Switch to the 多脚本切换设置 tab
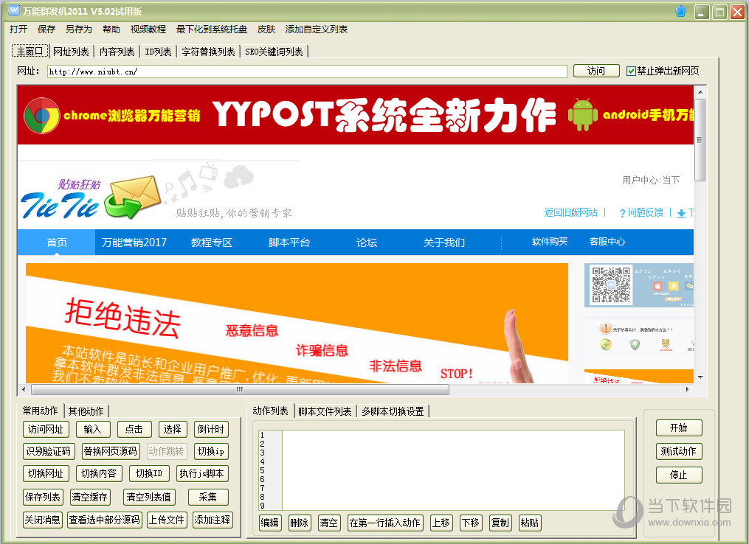 coord(393,411)
